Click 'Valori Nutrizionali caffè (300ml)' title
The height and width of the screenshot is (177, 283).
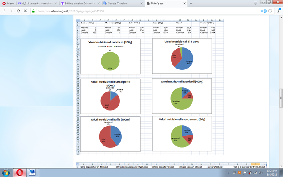[x=110, y=119]
